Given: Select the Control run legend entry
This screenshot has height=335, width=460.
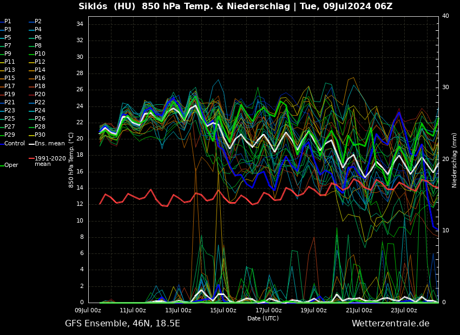Looking at the screenshot, I should 15,143.
